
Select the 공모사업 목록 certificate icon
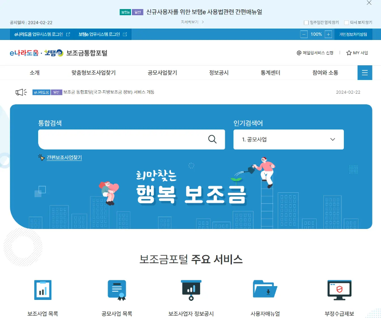(x=117, y=289)
